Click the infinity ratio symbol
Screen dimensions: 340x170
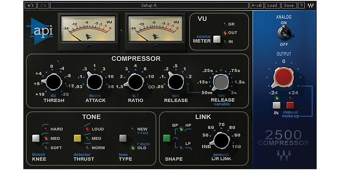151,87
